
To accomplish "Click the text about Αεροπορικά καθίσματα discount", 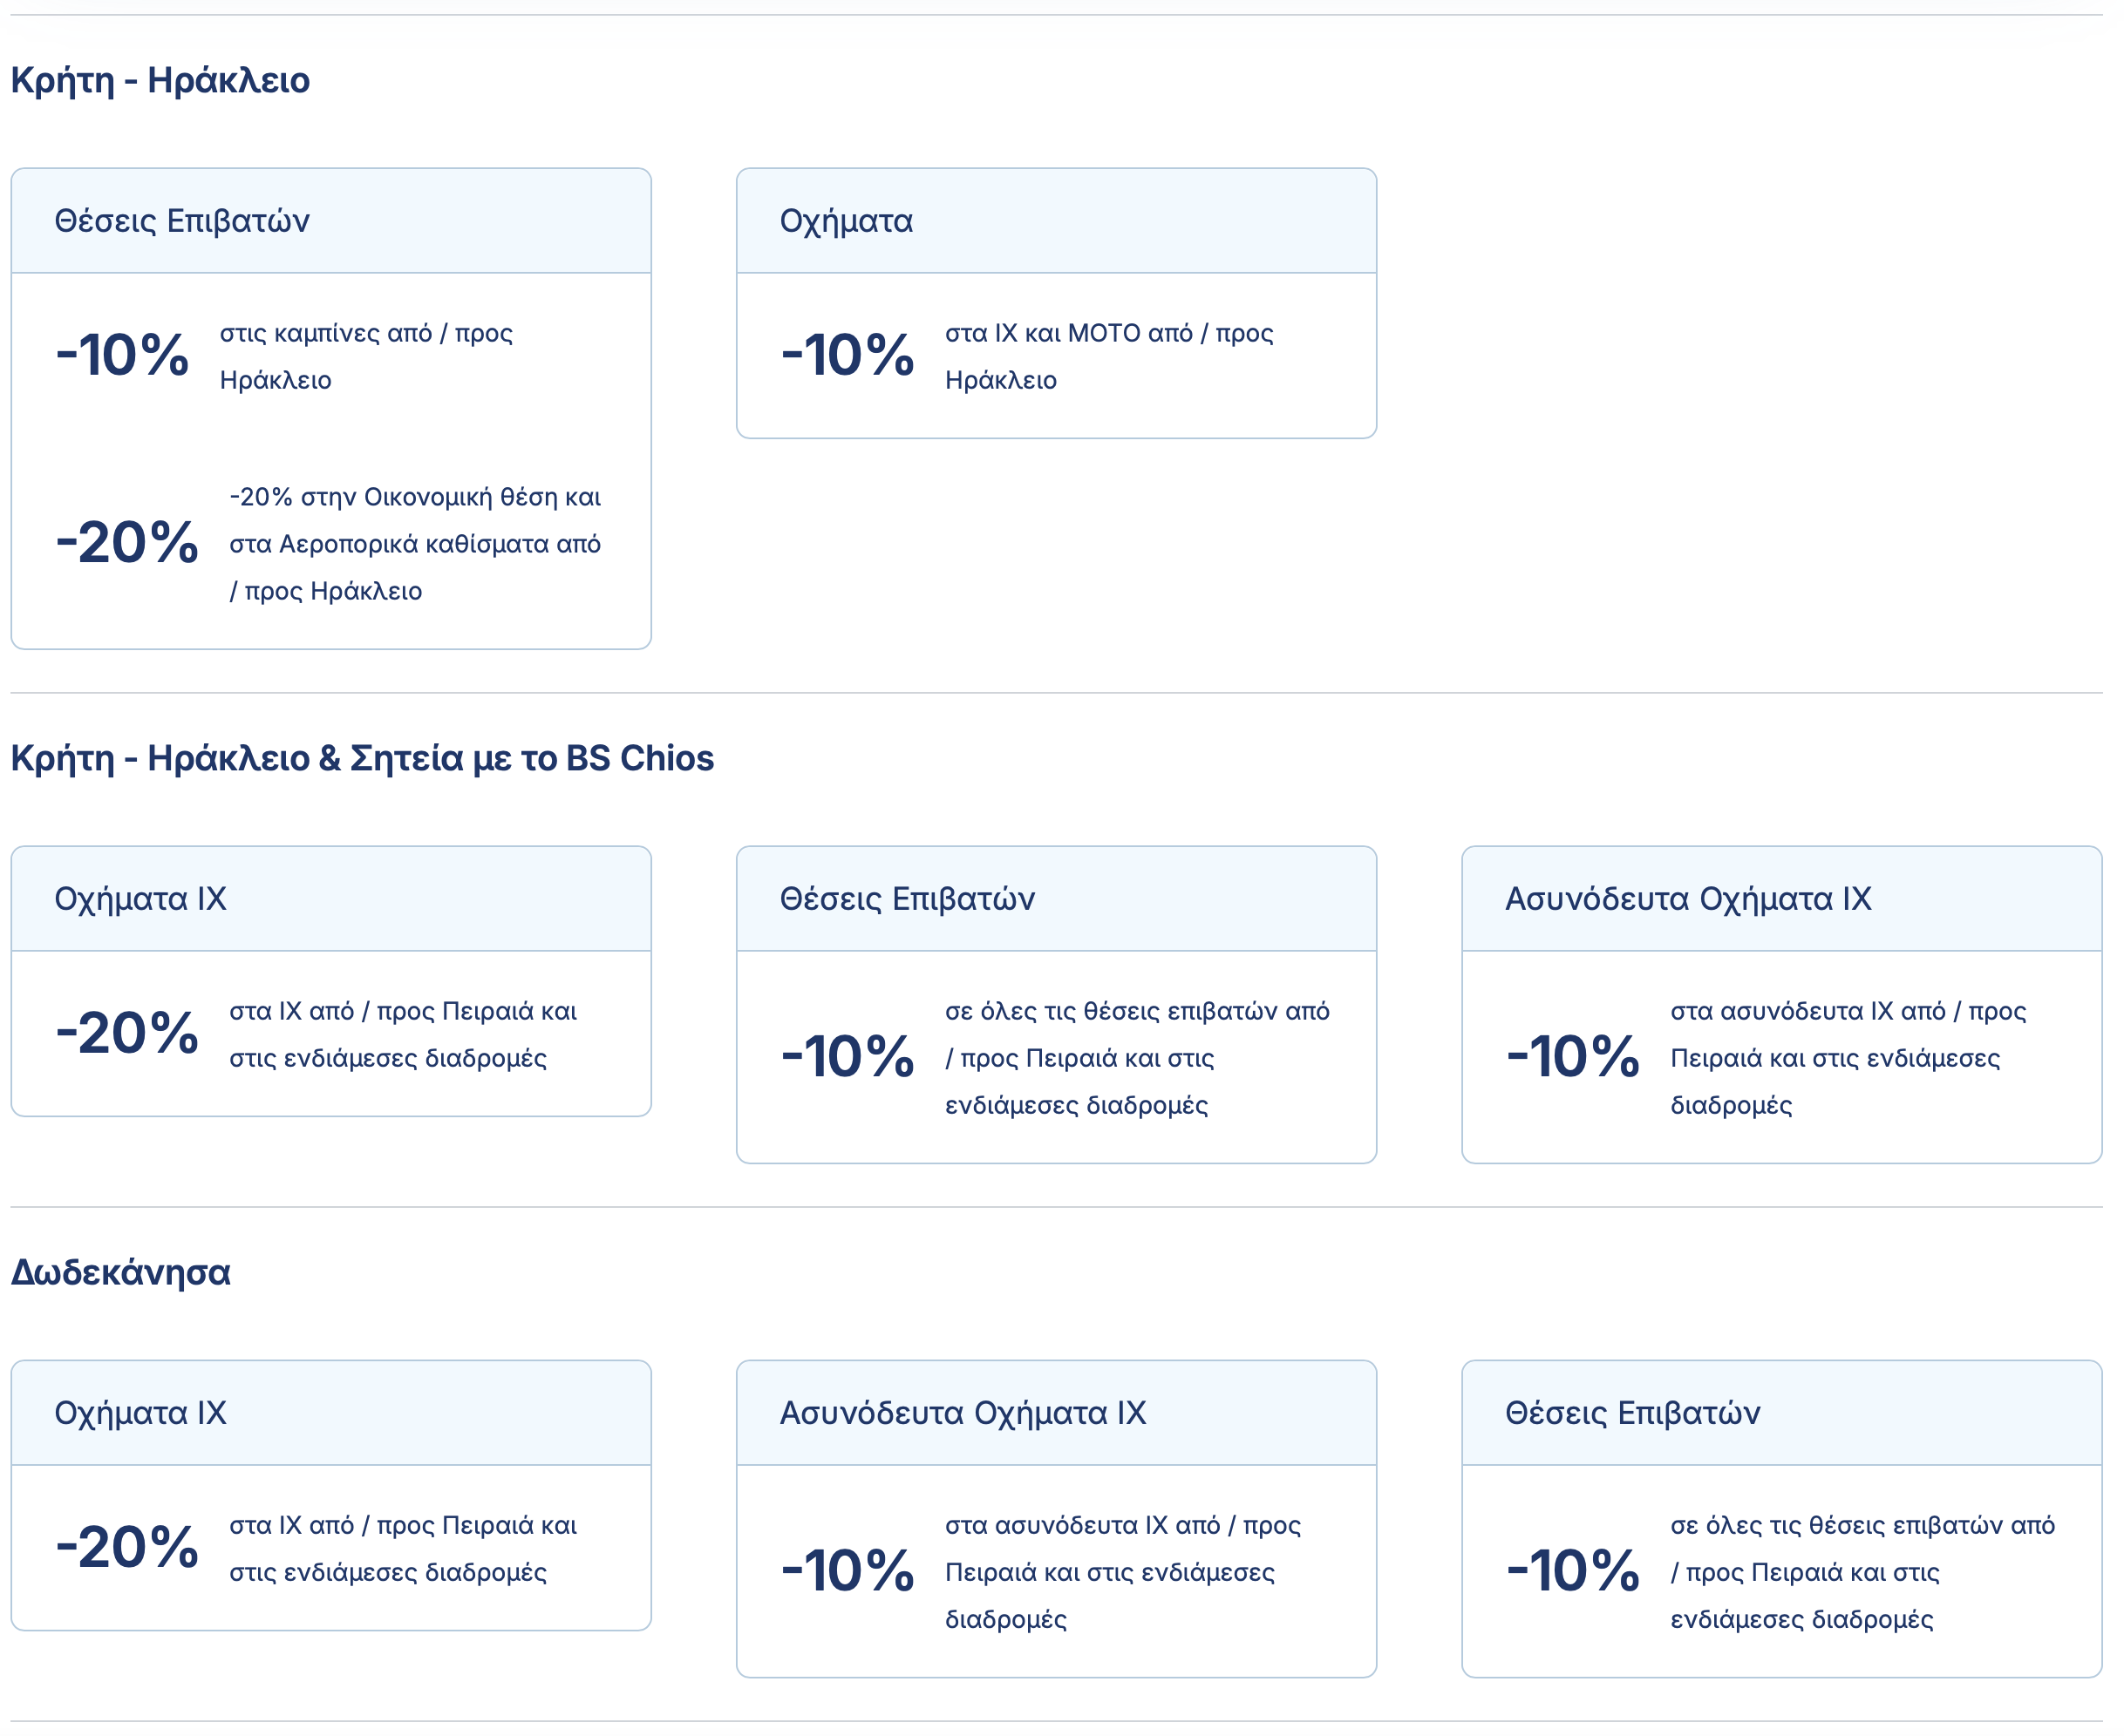I will coord(415,544).
